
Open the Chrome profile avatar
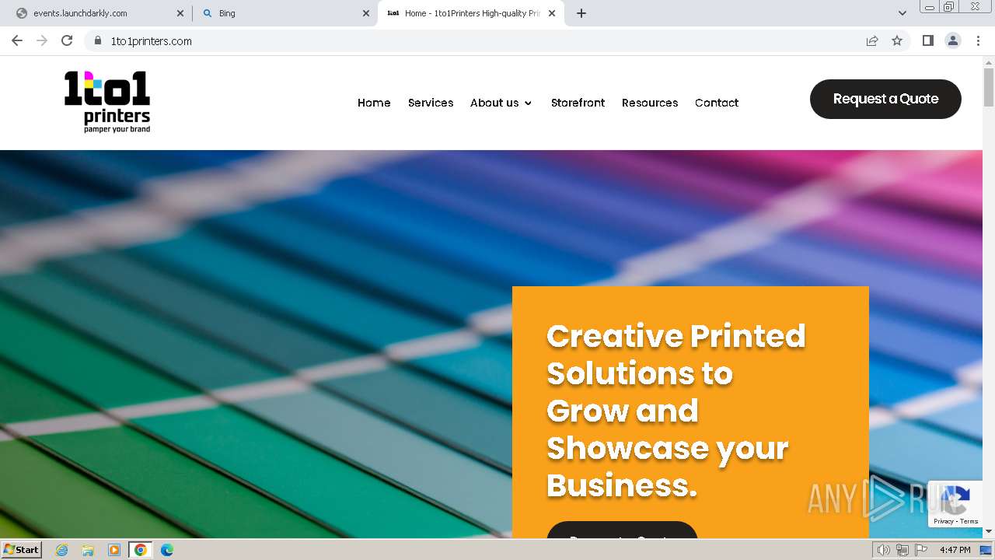pyautogui.click(x=953, y=40)
